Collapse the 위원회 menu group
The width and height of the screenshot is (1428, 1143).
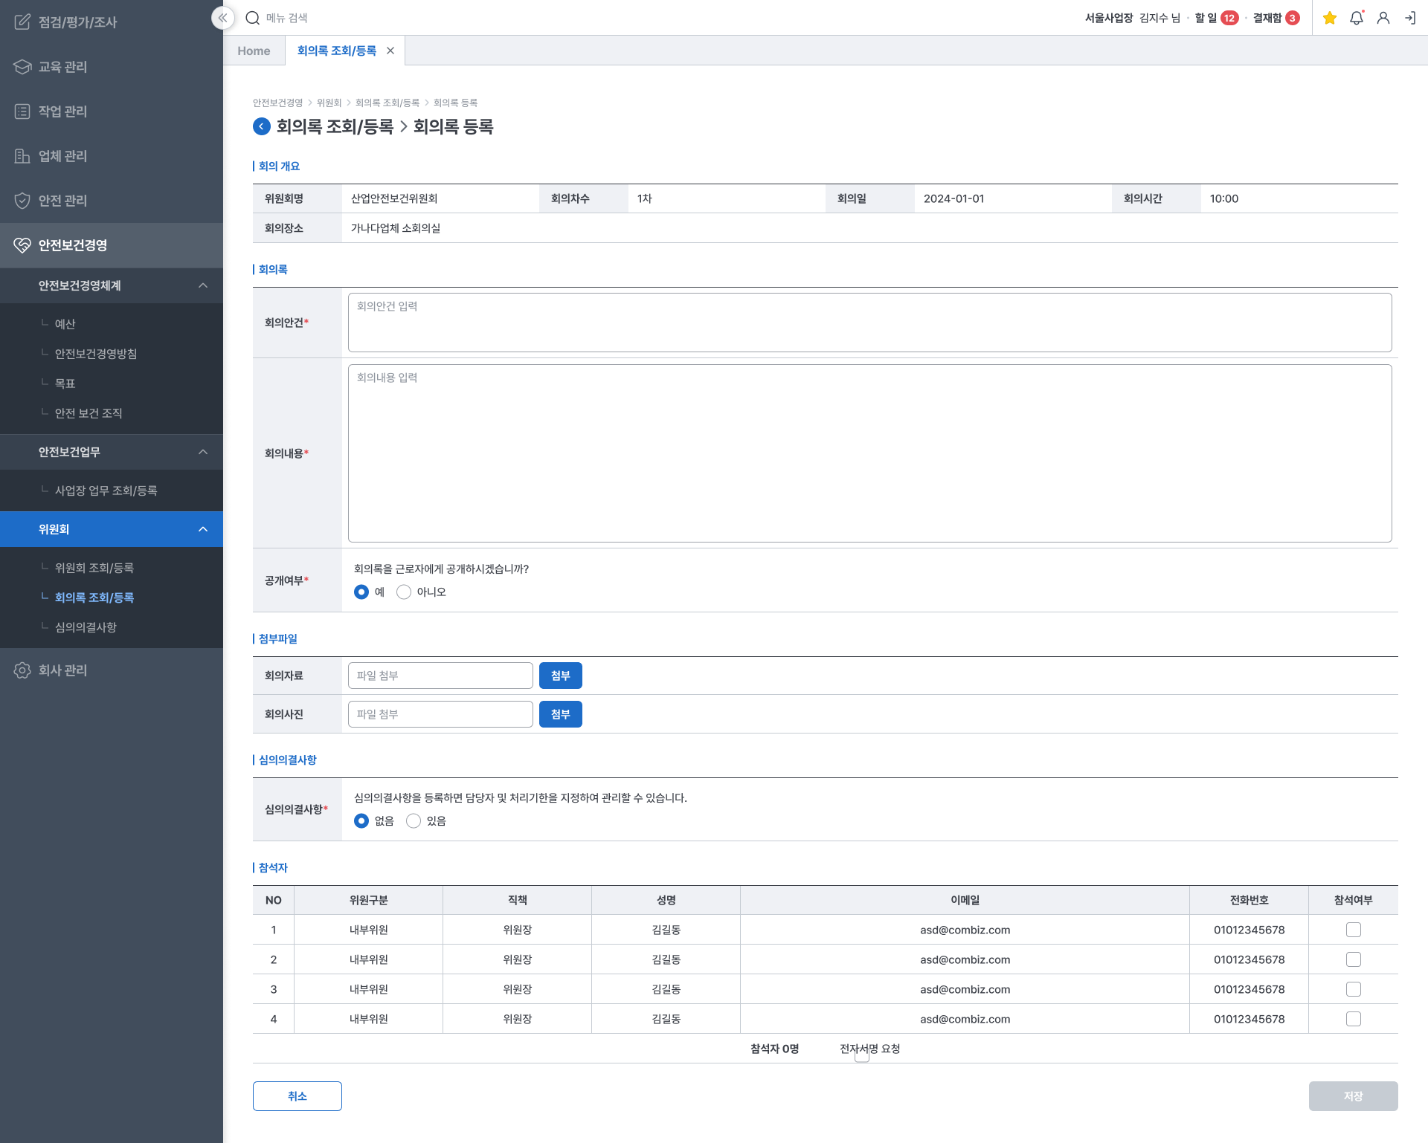[x=203, y=529]
